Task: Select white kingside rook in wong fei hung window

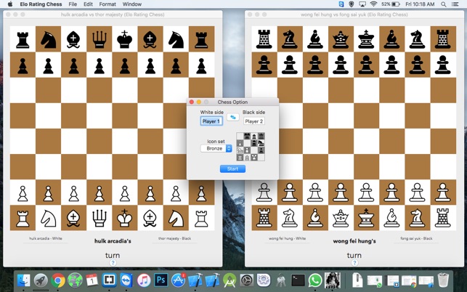Action: (x=443, y=218)
